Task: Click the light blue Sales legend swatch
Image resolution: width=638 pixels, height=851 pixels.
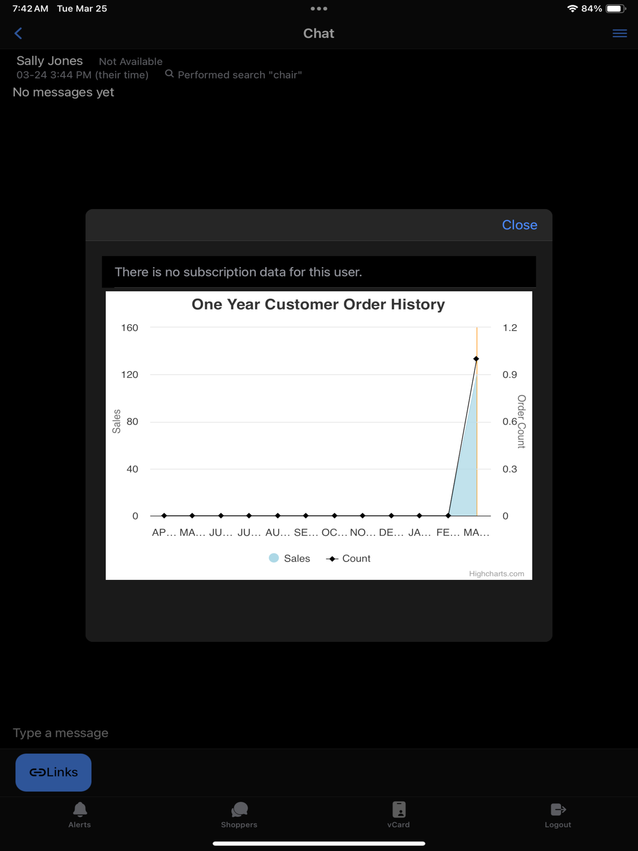Action: pyautogui.click(x=274, y=558)
